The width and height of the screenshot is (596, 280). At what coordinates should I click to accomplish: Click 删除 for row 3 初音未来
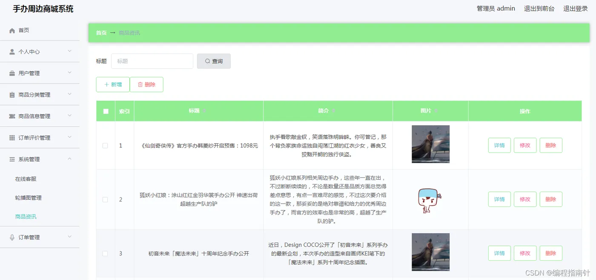551,253
